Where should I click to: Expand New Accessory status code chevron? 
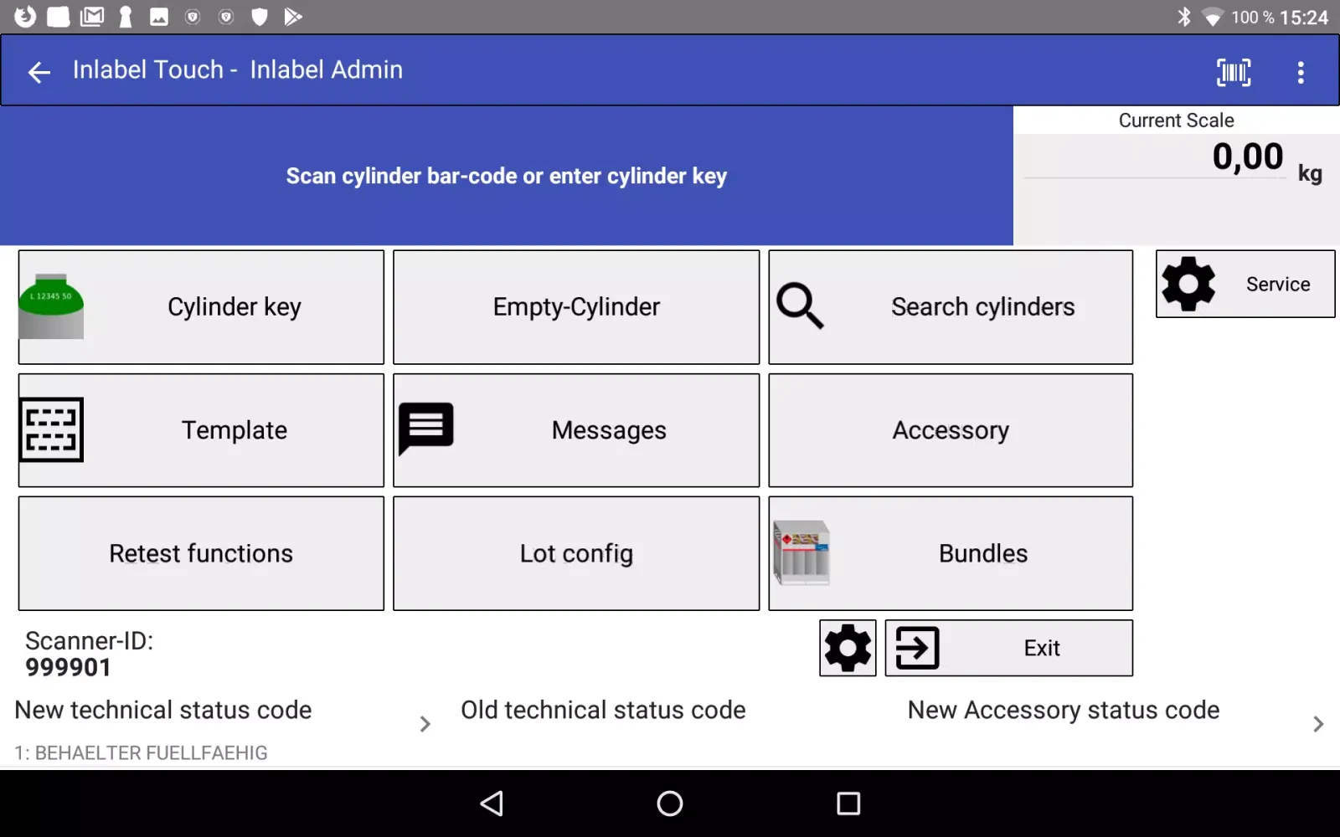pos(1318,724)
